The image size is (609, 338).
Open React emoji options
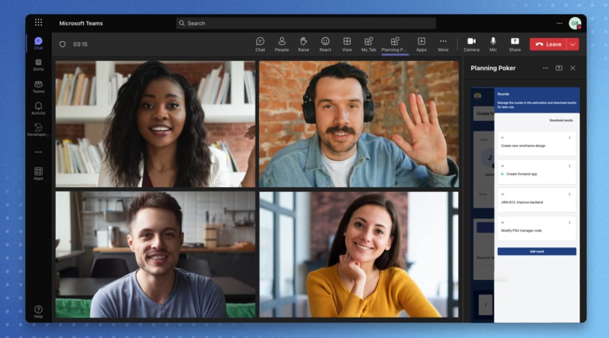pos(325,44)
